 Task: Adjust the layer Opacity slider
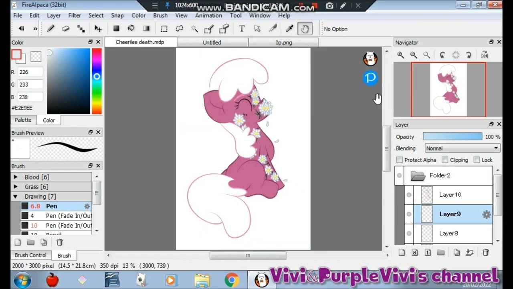pos(452,137)
